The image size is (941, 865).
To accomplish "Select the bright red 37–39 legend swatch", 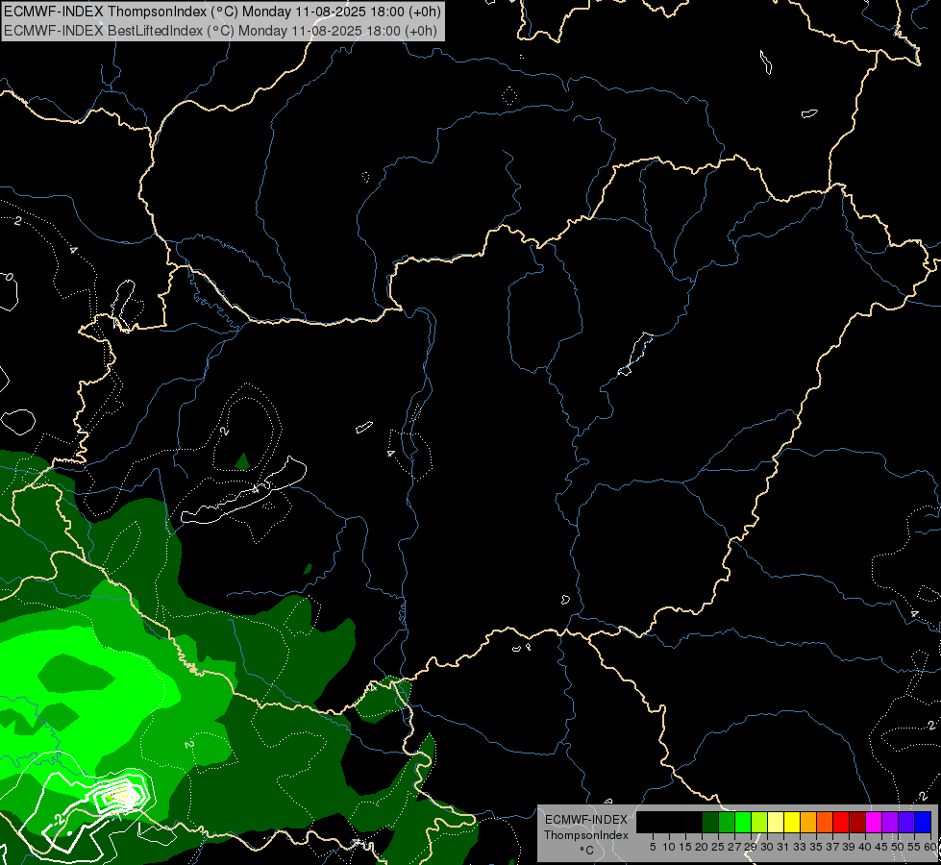I will 841,822.
